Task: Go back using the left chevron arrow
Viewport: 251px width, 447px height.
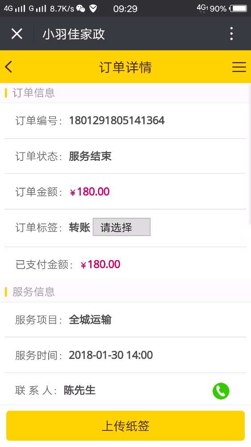Action: click(8, 67)
